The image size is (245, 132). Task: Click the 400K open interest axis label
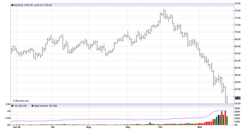click(237, 112)
